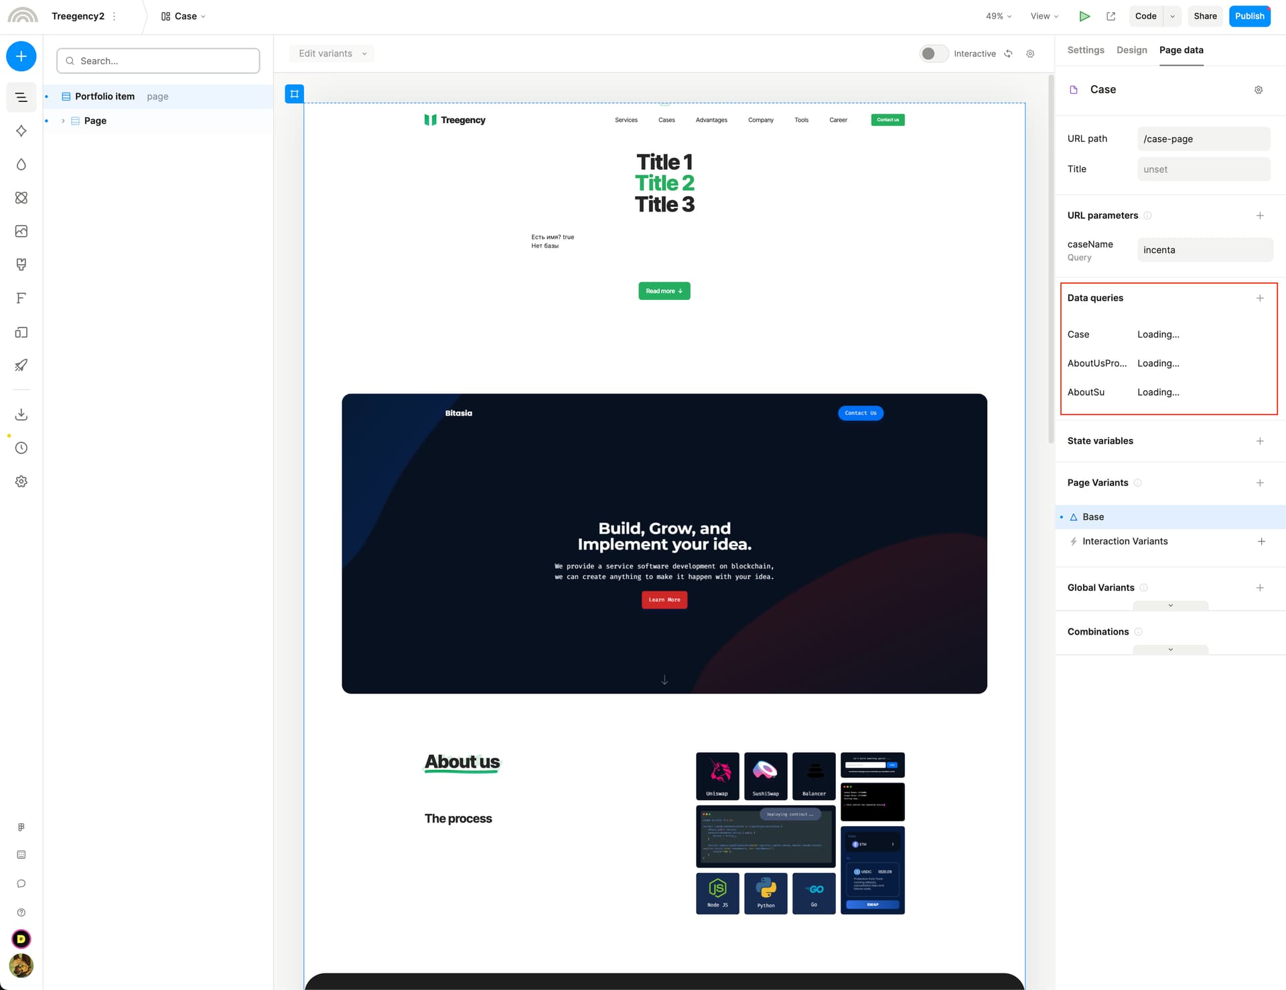
Task: Expand the Global Variants section chevron
Action: click(1170, 605)
